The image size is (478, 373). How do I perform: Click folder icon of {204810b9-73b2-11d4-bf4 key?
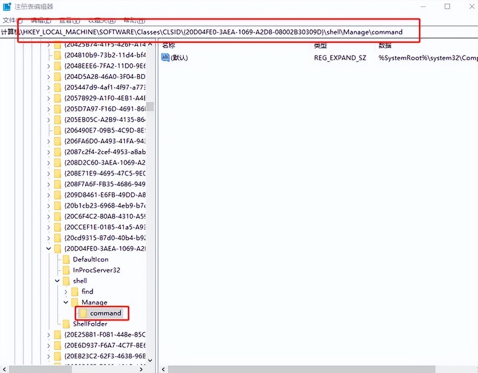pyautogui.click(x=57, y=55)
